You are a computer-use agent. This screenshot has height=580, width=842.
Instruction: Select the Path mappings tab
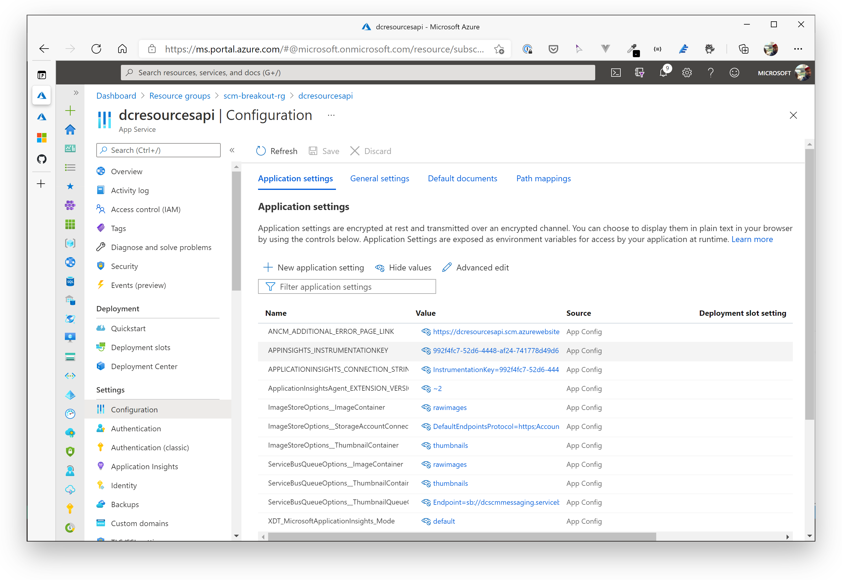click(x=543, y=178)
